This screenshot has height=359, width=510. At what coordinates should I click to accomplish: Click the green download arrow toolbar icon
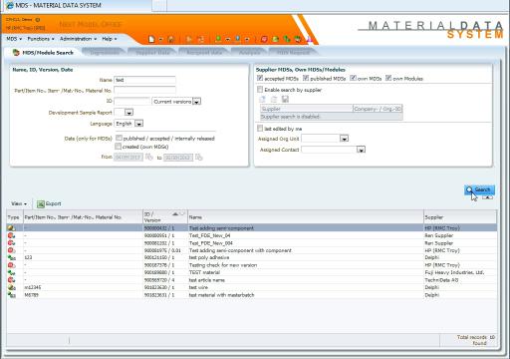coord(218,39)
